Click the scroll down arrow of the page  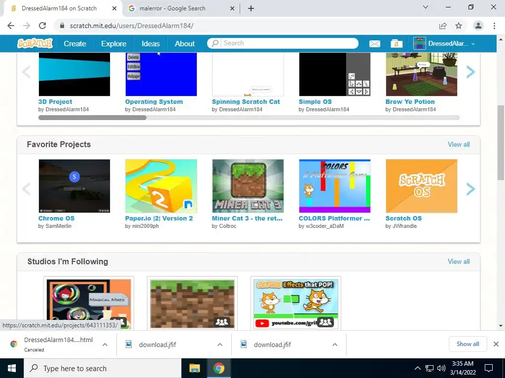point(501,325)
